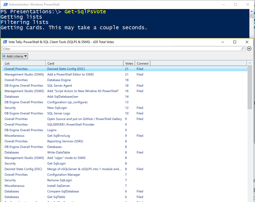Collapse the filter pane using the chevron circle
The width and height of the screenshot is (255, 202).
coord(249,49)
